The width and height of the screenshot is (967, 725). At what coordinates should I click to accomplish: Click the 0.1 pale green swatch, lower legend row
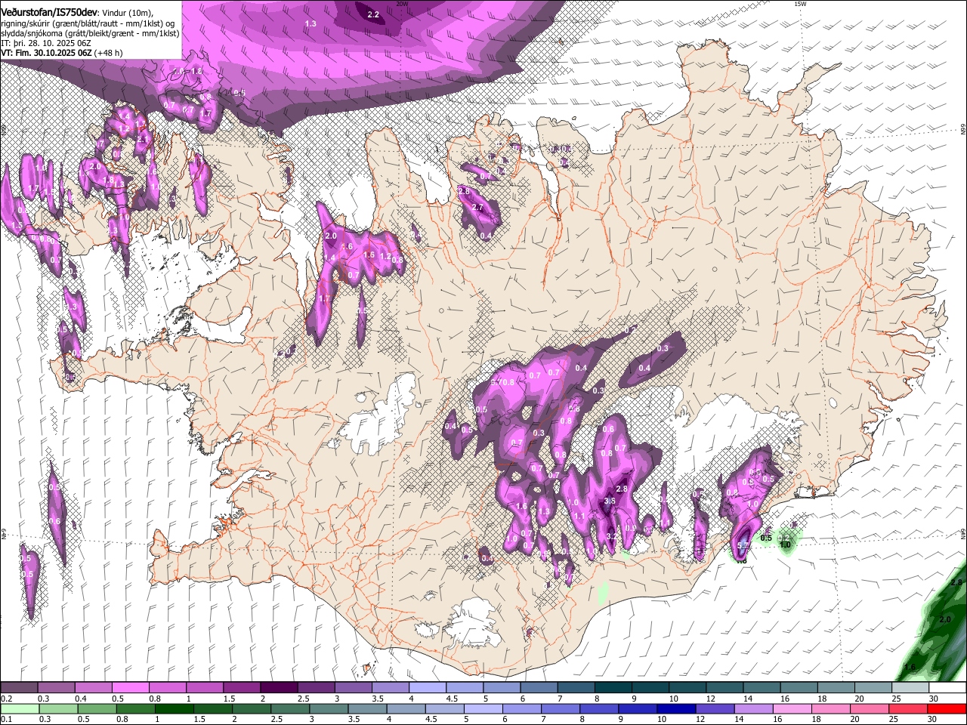click(x=19, y=709)
